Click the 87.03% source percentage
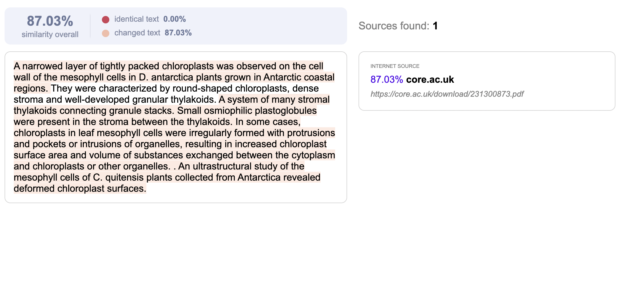 [x=387, y=79]
